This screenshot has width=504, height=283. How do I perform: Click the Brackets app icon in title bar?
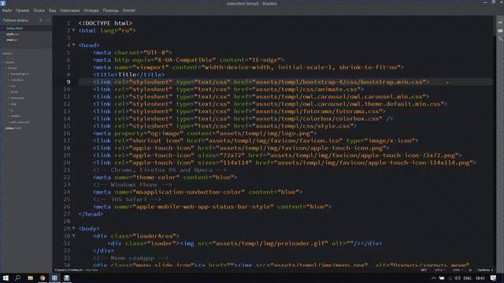(x=3, y=3)
